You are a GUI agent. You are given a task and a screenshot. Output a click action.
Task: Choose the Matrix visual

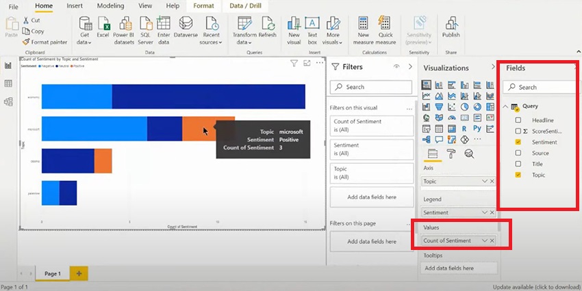[451, 129]
